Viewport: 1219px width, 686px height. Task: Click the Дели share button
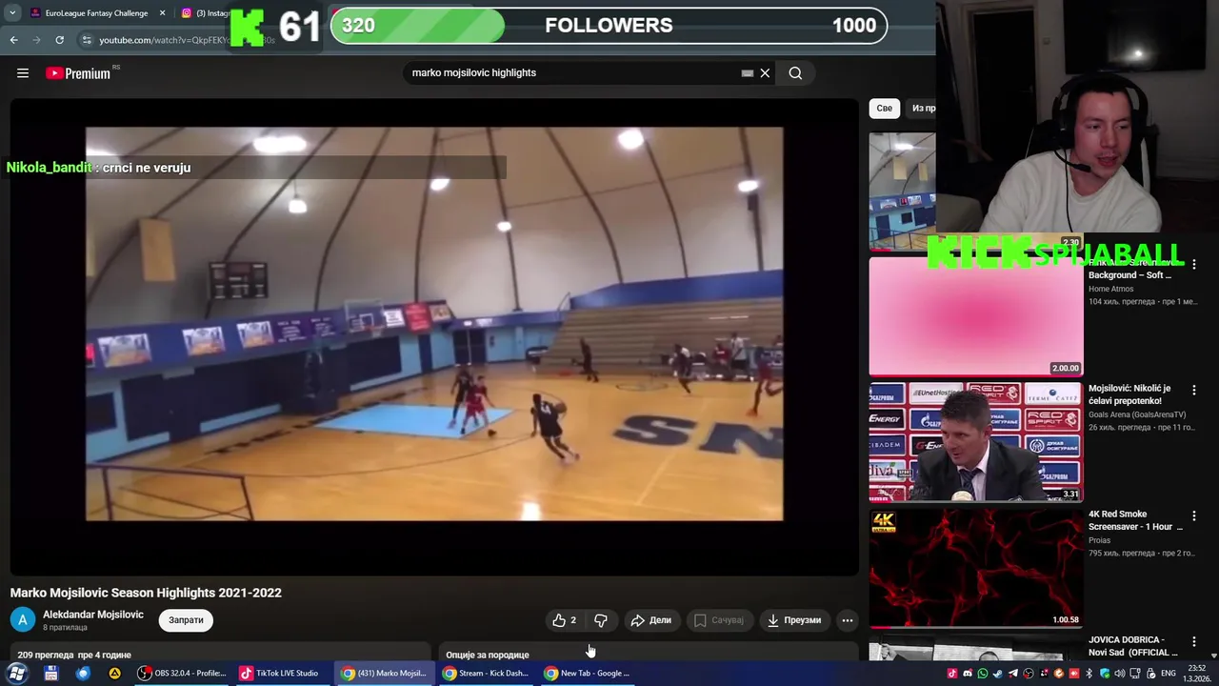click(x=651, y=620)
